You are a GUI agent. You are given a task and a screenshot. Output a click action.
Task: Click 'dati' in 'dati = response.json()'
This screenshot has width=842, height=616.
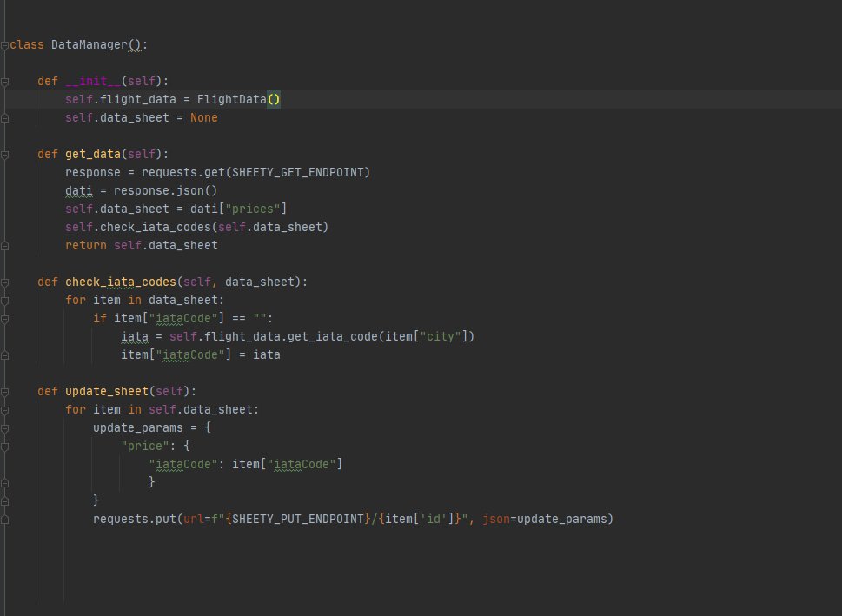79,190
